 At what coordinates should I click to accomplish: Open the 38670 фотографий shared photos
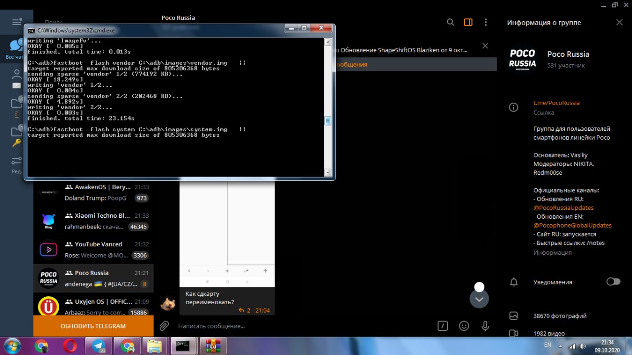click(560, 316)
